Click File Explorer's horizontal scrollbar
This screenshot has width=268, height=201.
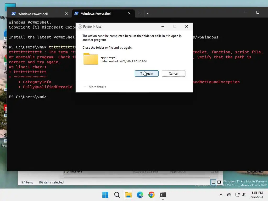pos(137,177)
